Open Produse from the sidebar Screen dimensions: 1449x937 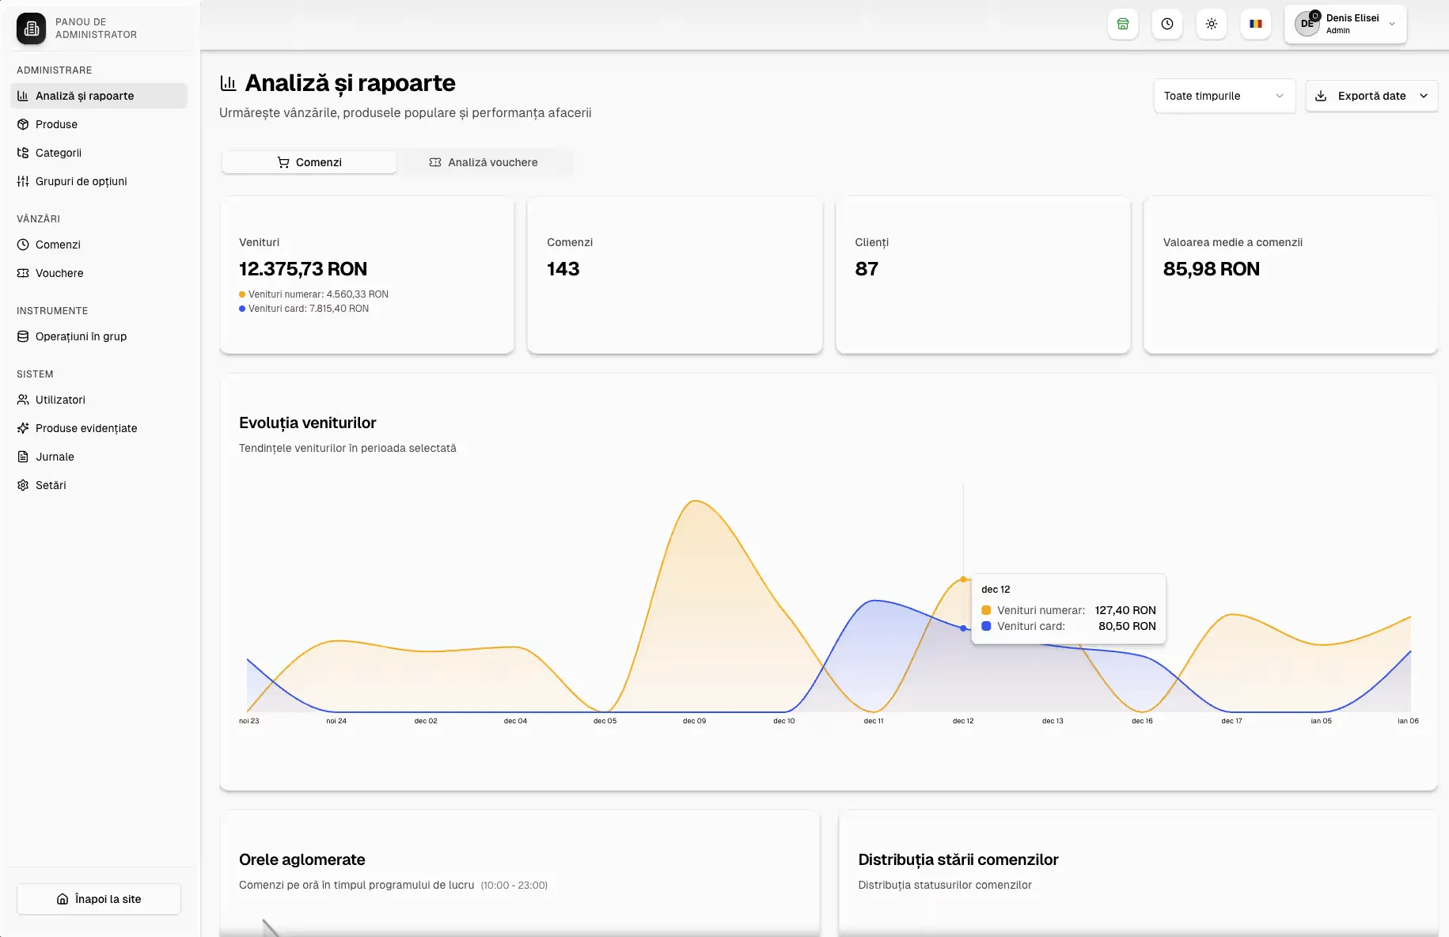coord(56,124)
